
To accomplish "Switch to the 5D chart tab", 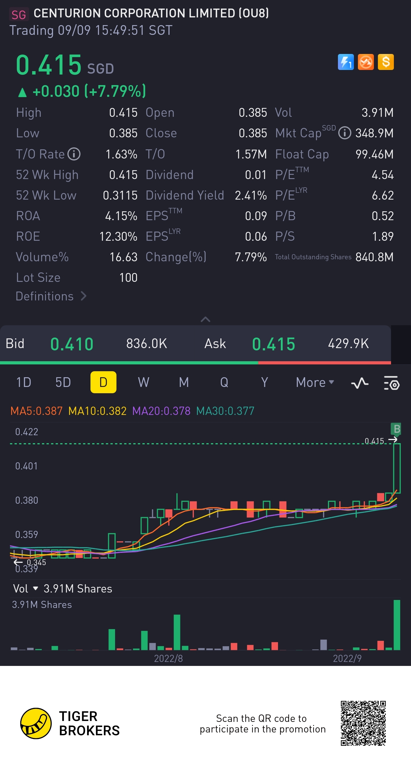I will tap(63, 382).
